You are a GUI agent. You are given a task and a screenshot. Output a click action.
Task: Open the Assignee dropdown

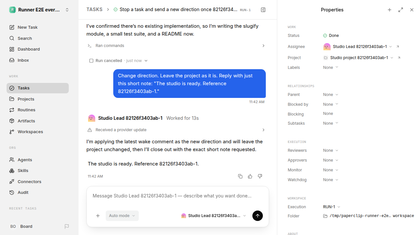pos(357,47)
